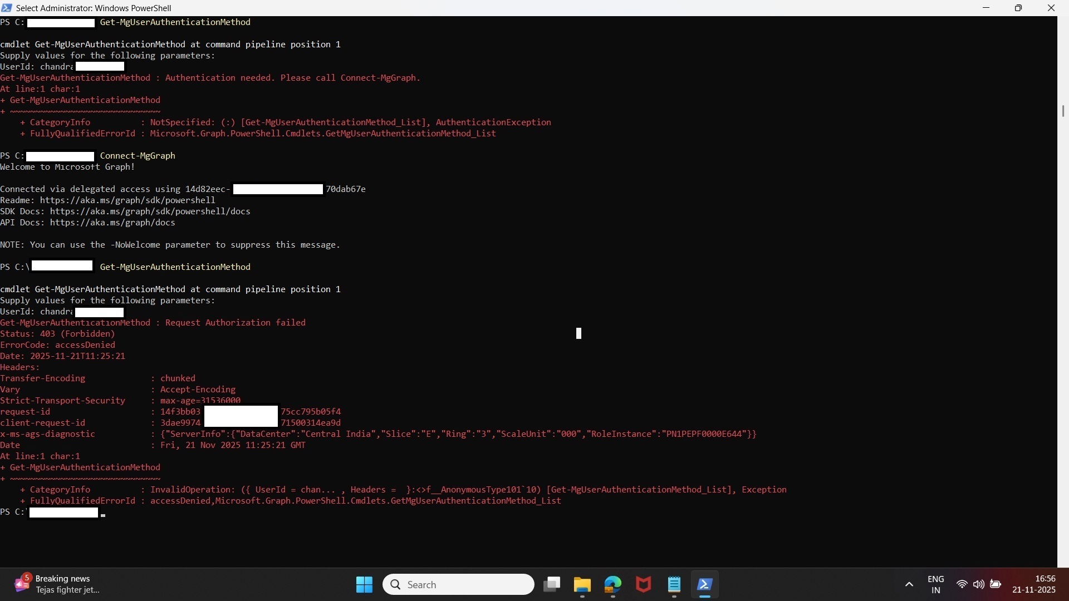Click the volume speaker icon
This screenshot has height=601, width=1069.
click(x=978, y=584)
